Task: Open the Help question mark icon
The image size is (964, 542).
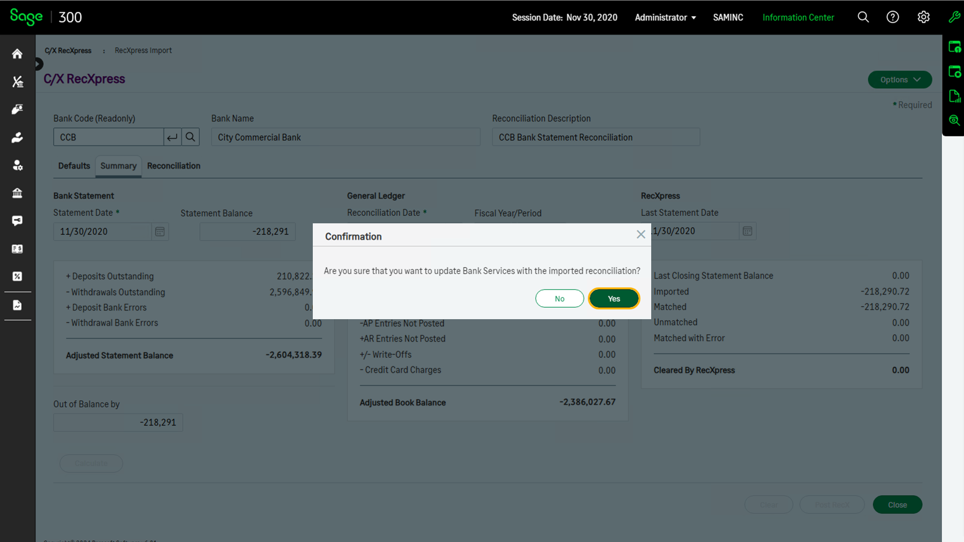Action: (893, 18)
